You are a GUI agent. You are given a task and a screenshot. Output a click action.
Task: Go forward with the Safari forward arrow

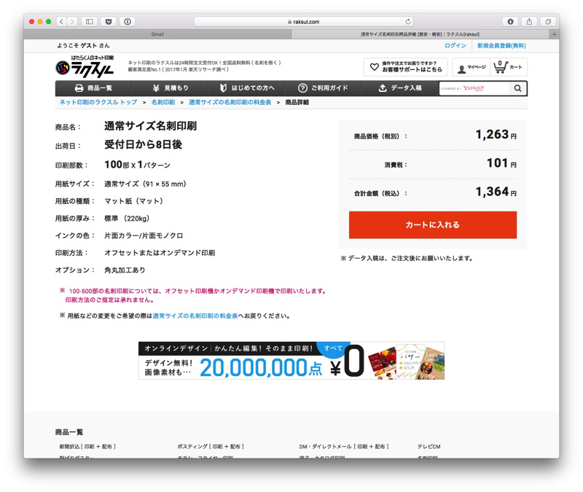[x=72, y=22]
